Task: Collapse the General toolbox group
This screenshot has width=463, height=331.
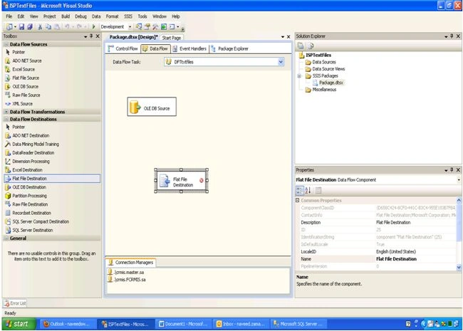Action: point(6,238)
